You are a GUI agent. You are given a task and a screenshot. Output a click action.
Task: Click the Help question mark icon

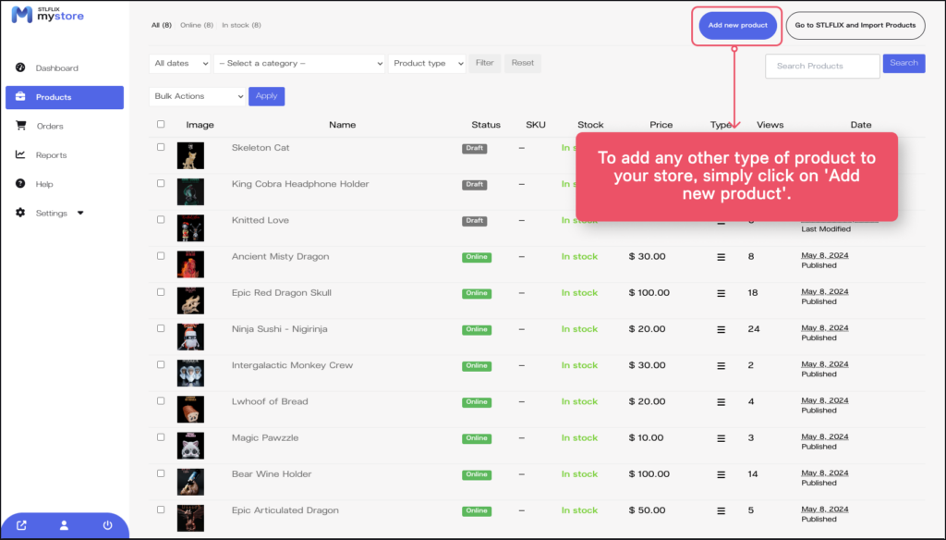coord(20,184)
